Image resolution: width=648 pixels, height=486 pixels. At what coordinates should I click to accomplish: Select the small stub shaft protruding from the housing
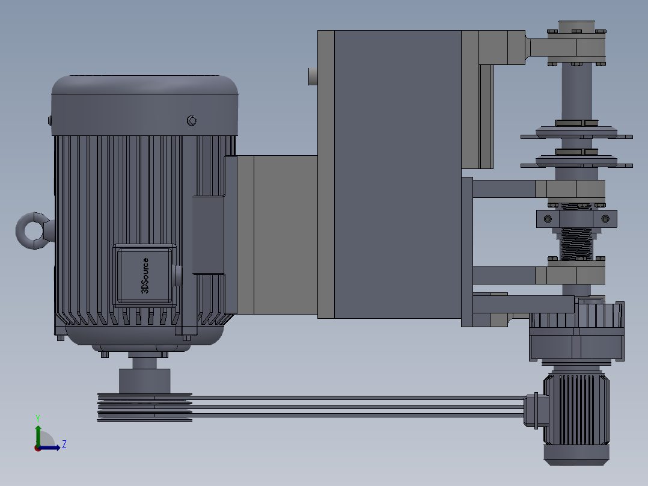pos(313,76)
